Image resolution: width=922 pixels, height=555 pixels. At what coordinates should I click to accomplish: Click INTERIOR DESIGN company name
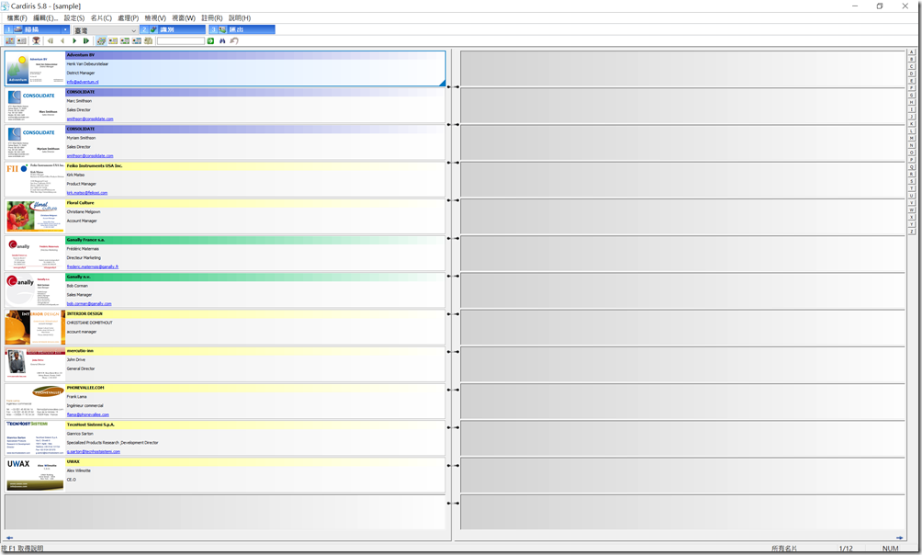point(84,313)
